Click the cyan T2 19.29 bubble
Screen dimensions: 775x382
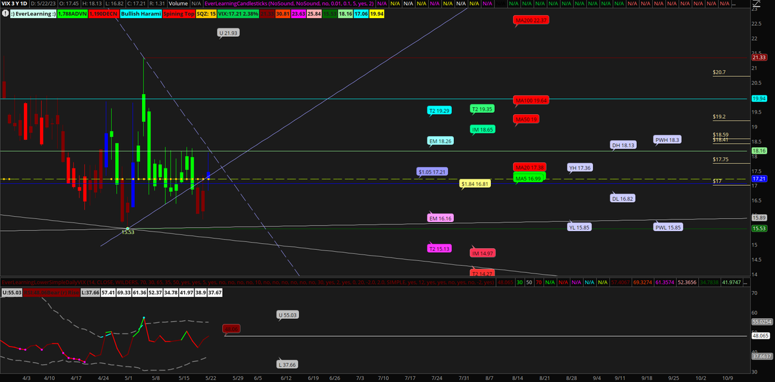coord(439,111)
